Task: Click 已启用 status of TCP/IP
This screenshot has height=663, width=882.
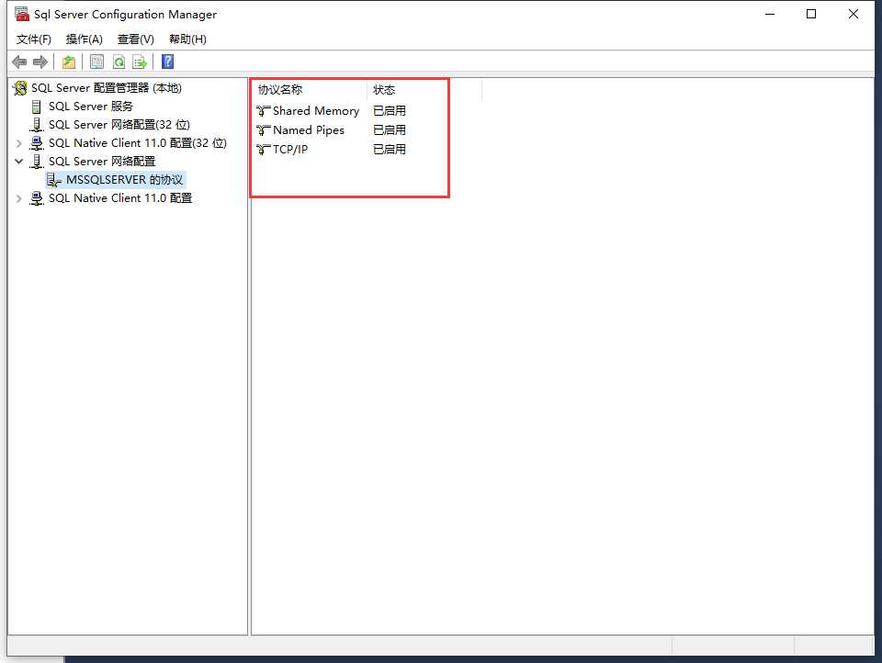Action: [x=390, y=150]
